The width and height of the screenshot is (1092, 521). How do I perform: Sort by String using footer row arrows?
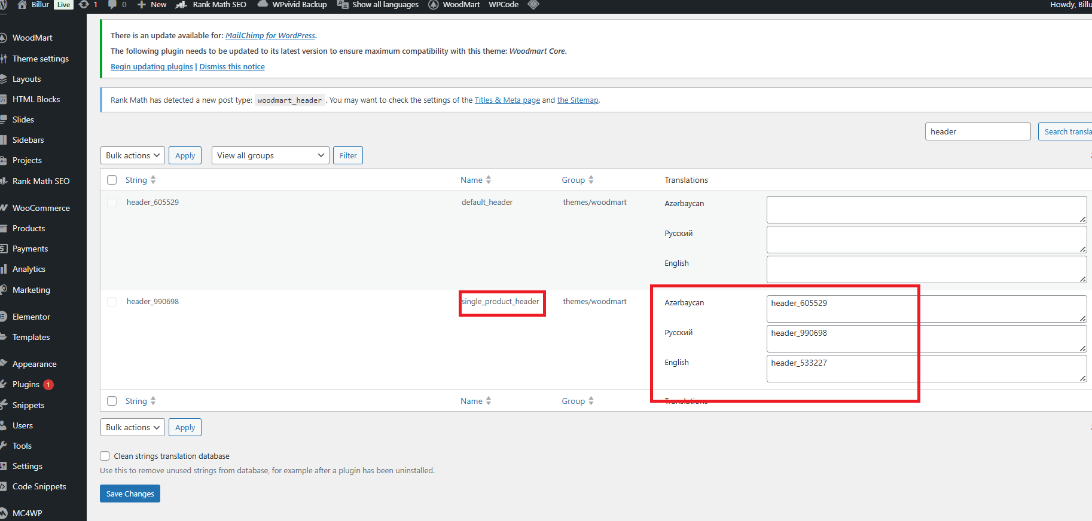(x=153, y=401)
